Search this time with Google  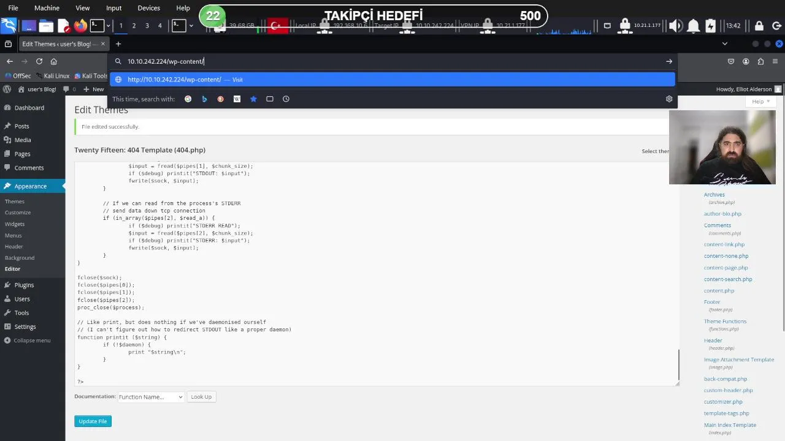click(188, 99)
